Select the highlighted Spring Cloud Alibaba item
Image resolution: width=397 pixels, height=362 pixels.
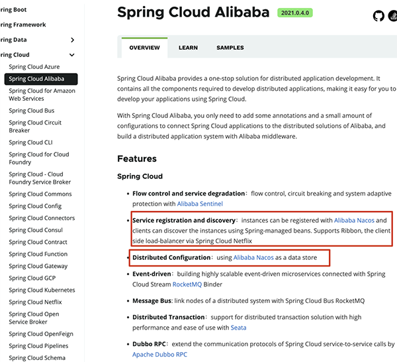pos(41,79)
